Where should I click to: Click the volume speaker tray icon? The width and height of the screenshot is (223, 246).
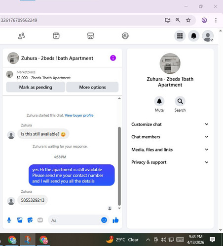point(163,240)
